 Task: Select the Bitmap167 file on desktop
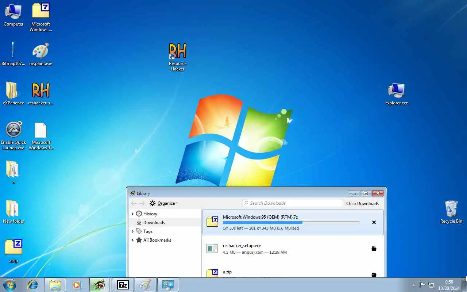point(13,54)
